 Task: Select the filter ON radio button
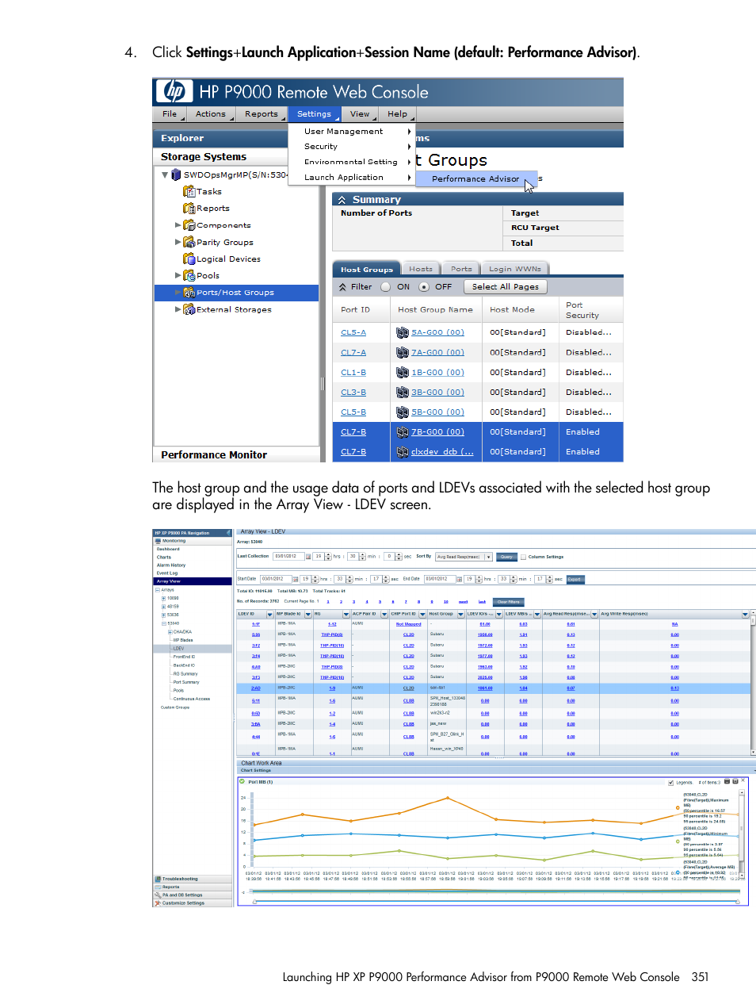coord(386,287)
